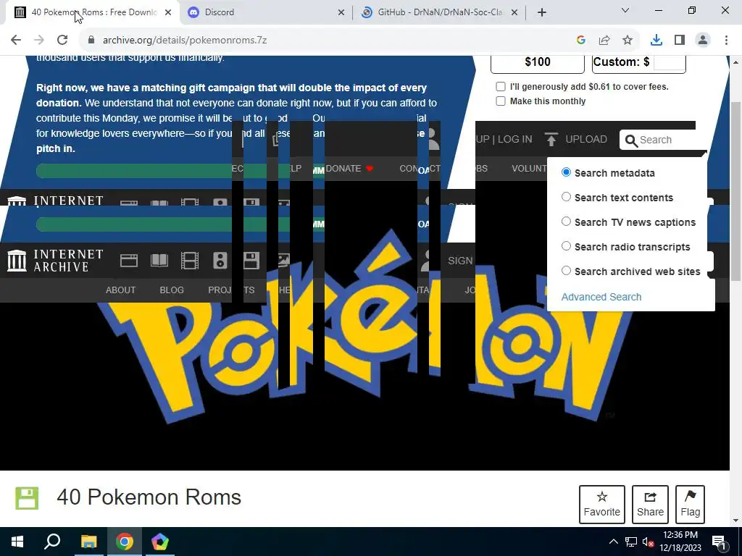The image size is (742, 556).
Task: Open File Explorer from the taskbar
Action: point(88,542)
